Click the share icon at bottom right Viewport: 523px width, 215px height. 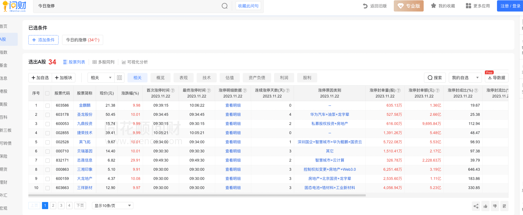pos(476,206)
